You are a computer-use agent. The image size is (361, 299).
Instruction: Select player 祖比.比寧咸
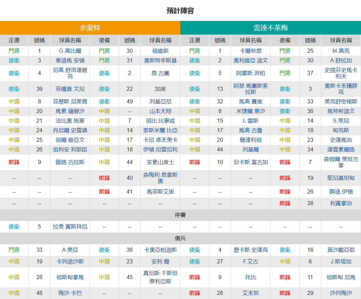coord(160,121)
